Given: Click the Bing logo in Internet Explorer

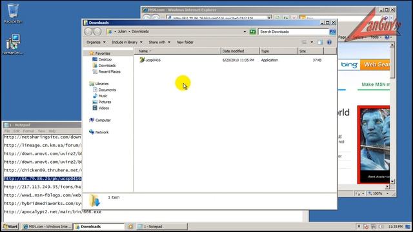Looking at the screenshot, I should pos(348,64).
